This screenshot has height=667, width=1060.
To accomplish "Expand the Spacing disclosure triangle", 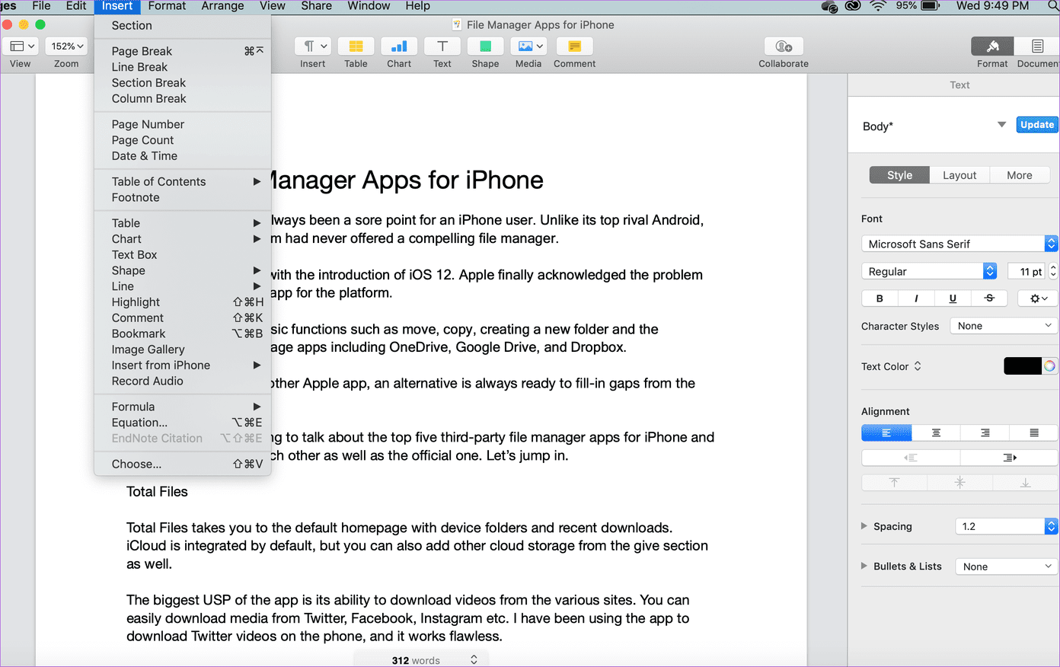I will pyautogui.click(x=864, y=526).
